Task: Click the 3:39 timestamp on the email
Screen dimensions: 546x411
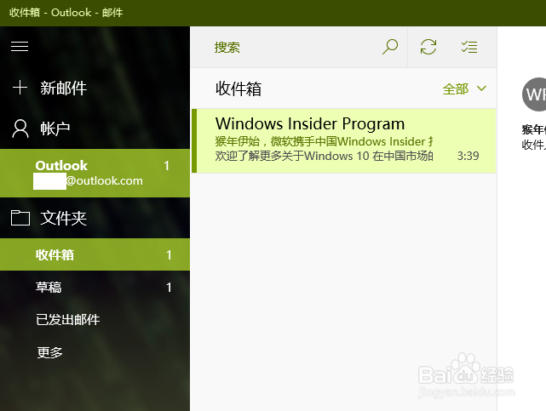Action: click(468, 156)
